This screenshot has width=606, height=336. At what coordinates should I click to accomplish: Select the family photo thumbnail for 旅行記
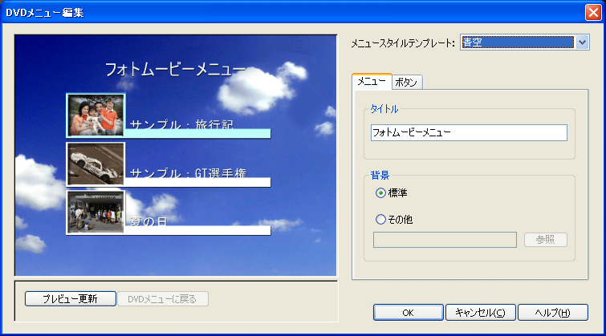[96, 115]
